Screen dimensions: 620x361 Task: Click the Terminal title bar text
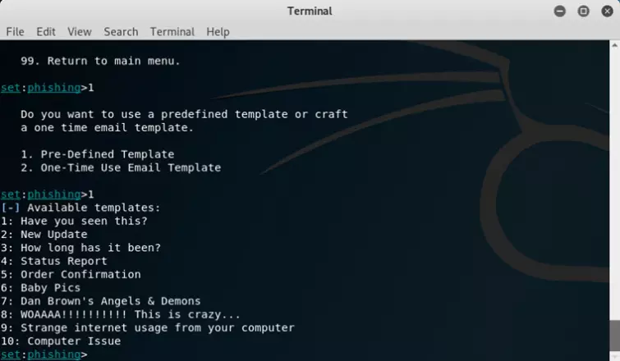[310, 11]
